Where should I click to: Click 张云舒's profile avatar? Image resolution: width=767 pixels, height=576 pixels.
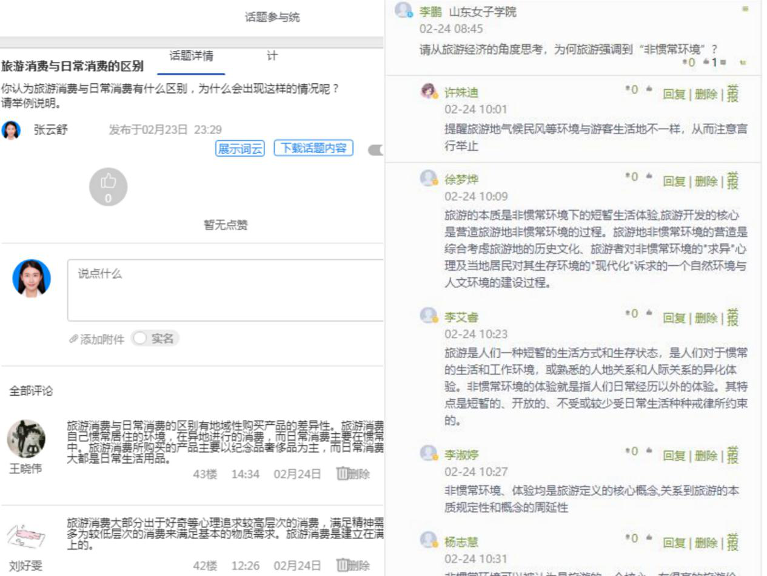click(11, 130)
